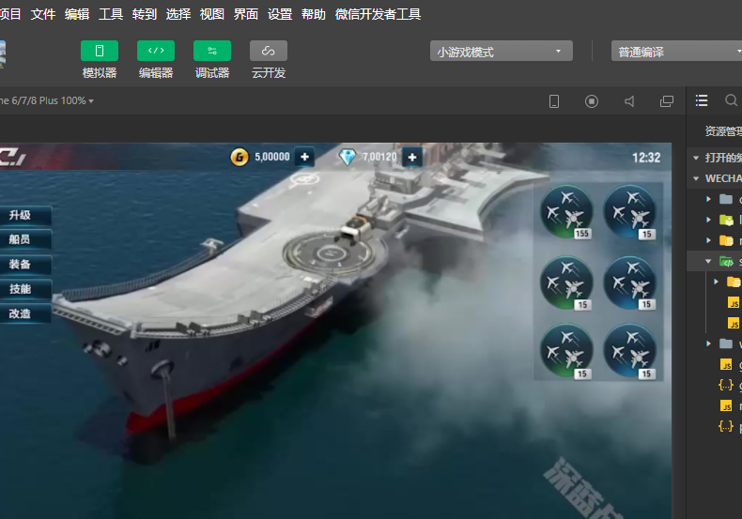Click the 船员 crew button in game
Screen dimensions: 742x519
pos(24,239)
